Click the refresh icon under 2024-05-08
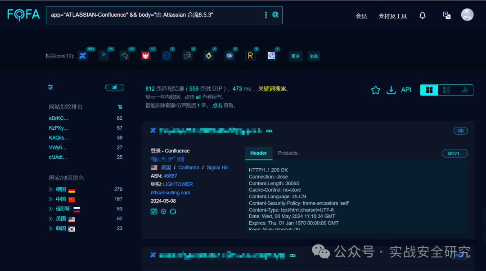The image size is (486, 271). 173,211
